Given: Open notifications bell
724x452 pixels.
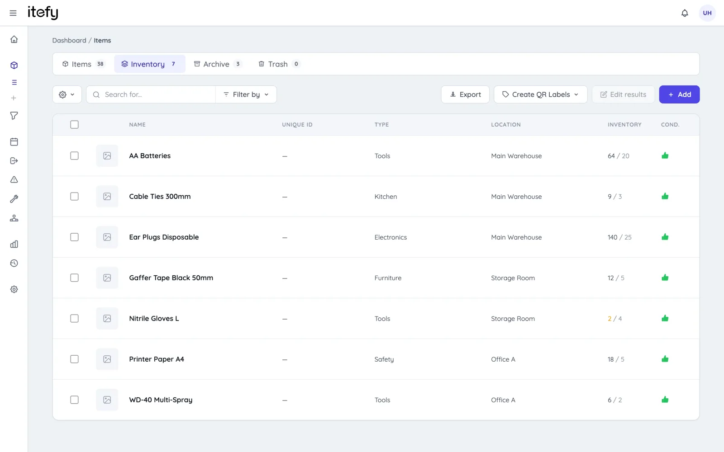Looking at the screenshot, I should pos(685,13).
